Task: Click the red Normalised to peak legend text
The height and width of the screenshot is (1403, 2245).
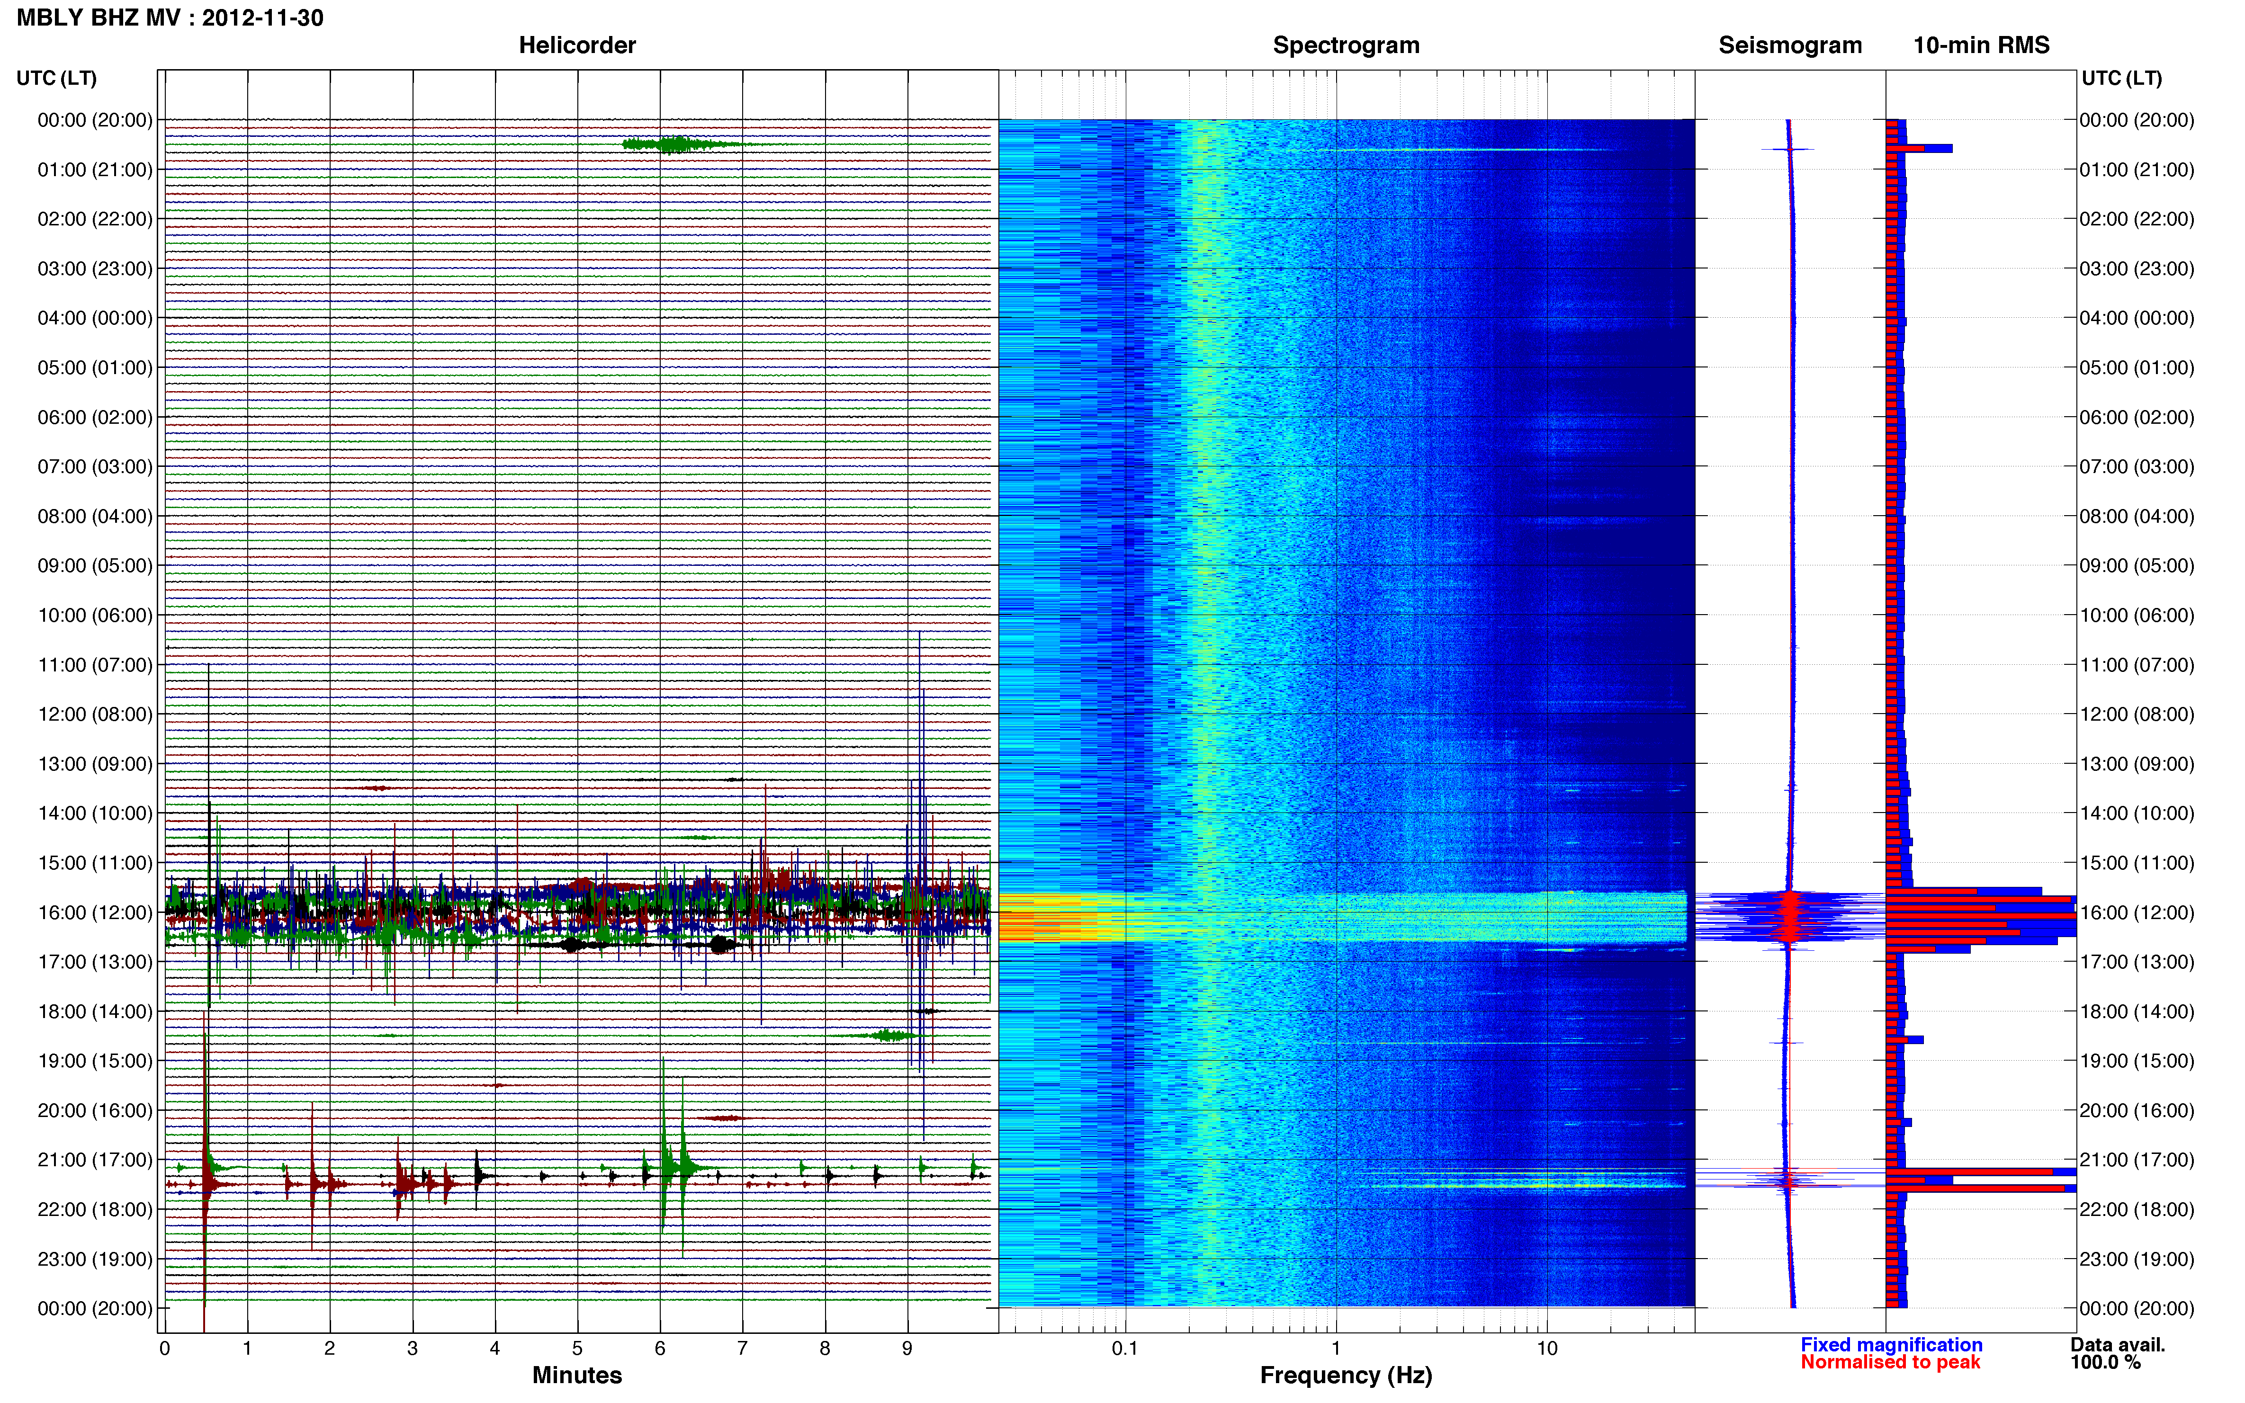Action: click(x=1890, y=1362)
